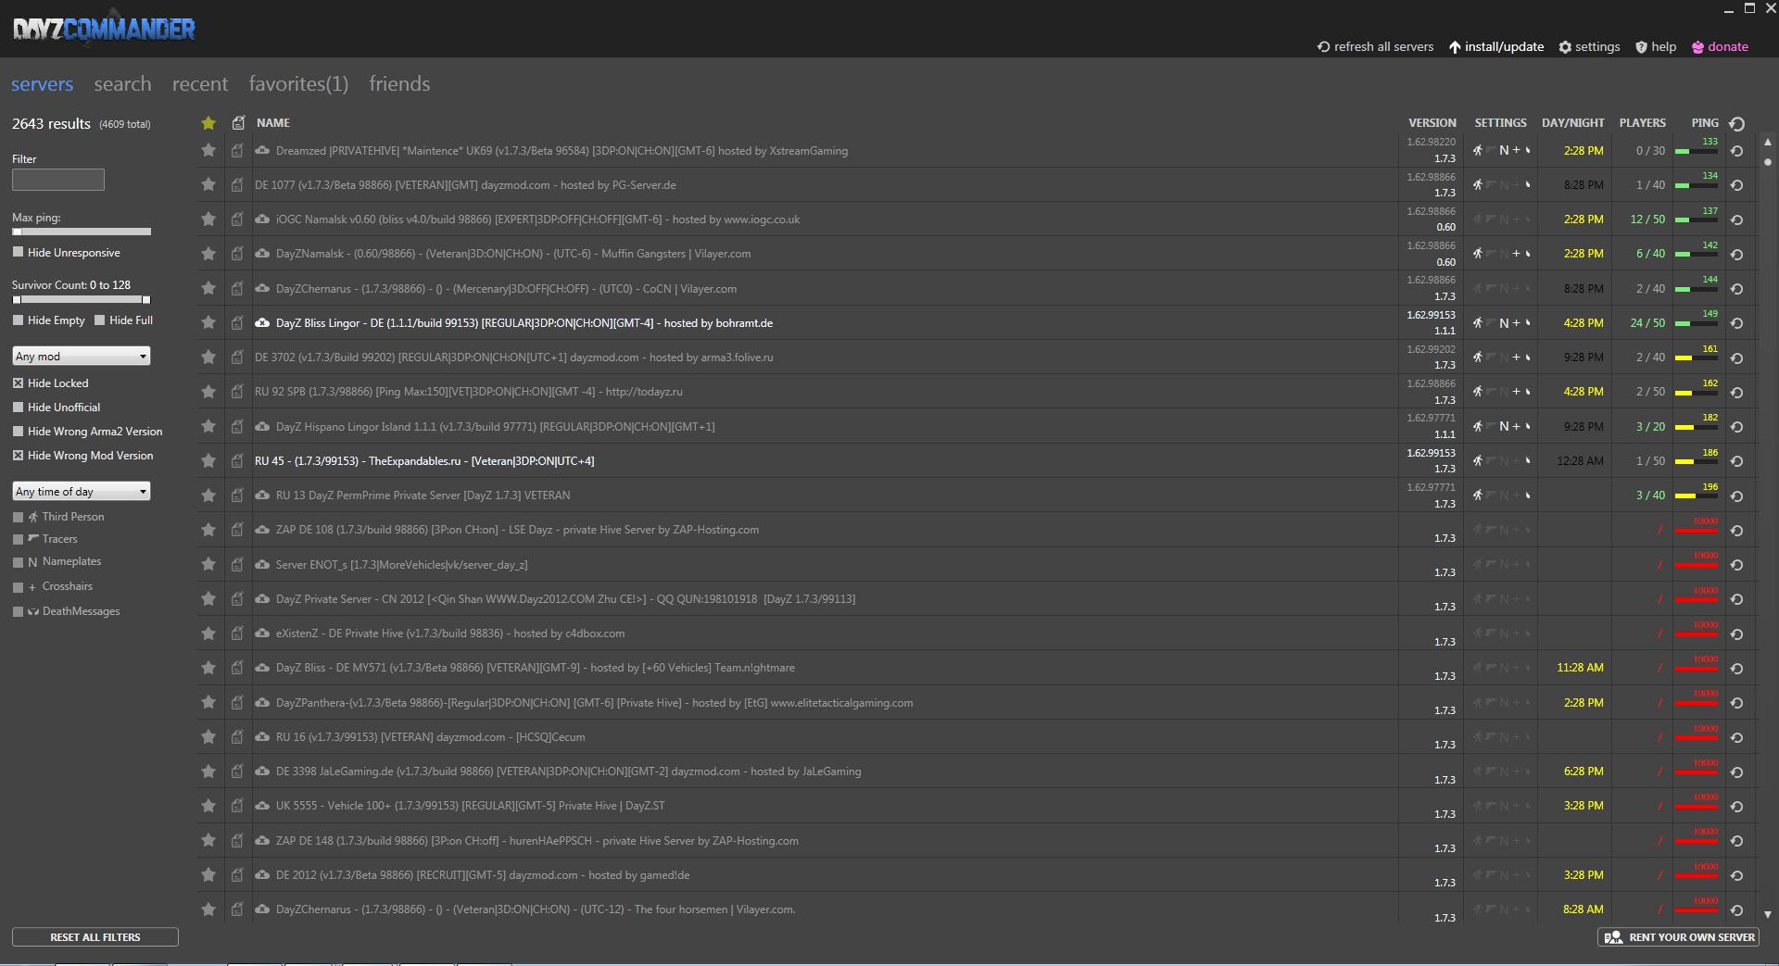The image size is (1779, 966).
Task: Open the Any time of day dropdown
Action: (x=82, y=491)
